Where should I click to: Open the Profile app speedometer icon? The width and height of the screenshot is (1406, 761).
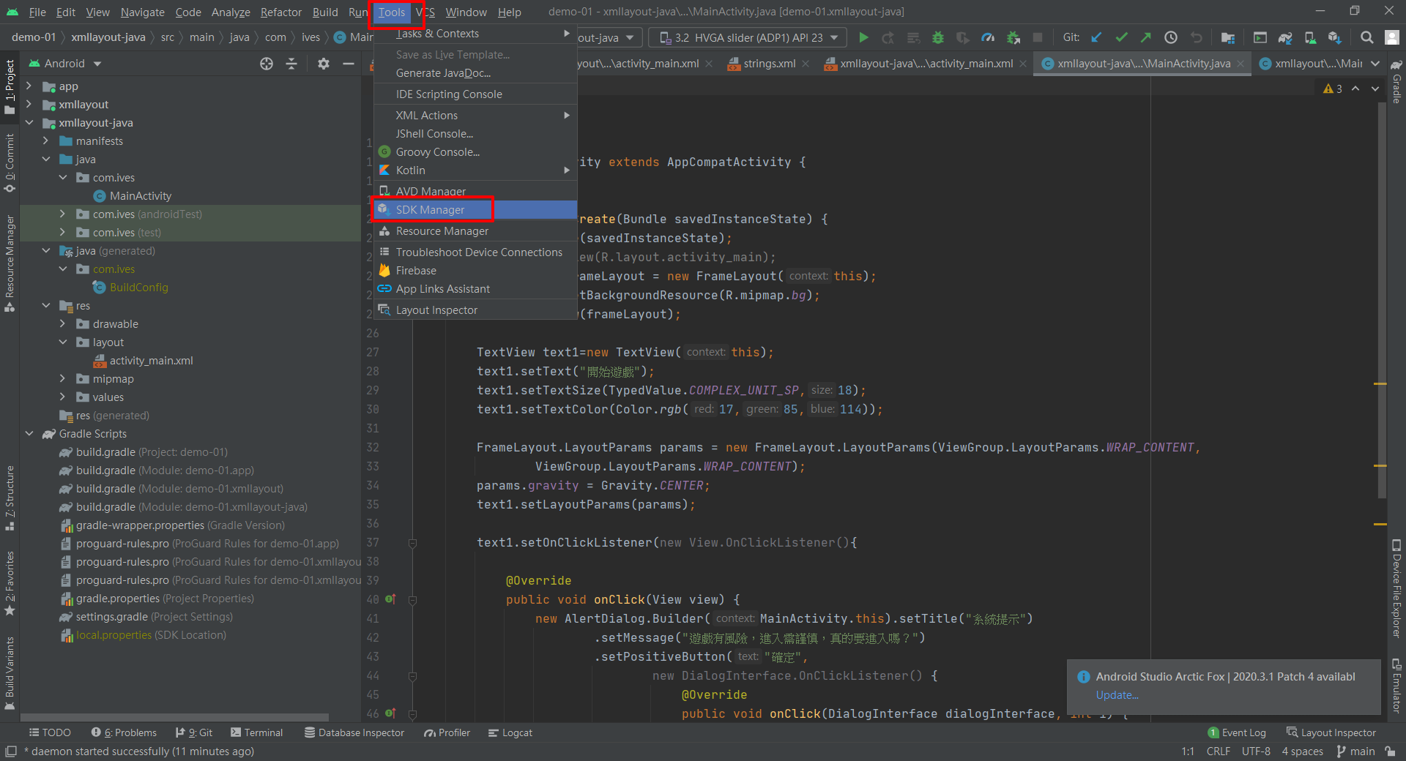(987, 37)
